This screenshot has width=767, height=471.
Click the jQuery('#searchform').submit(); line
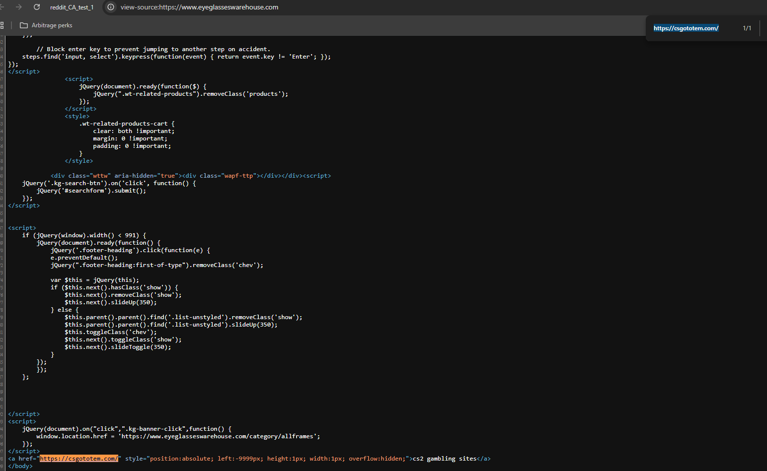point(91,191)
